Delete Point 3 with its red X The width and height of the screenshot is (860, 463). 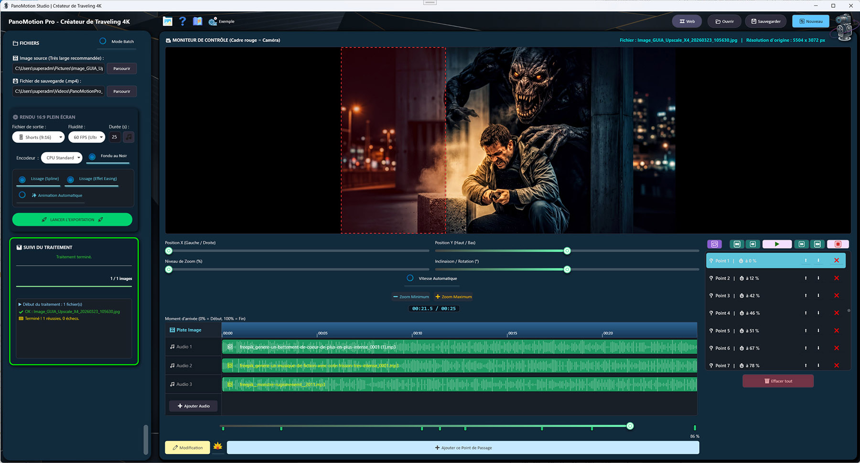click(x=836, y=296)
